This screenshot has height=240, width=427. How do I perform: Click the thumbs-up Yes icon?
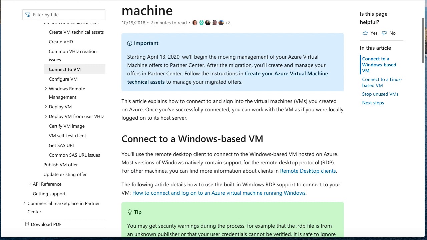click(x=365, y=33)
